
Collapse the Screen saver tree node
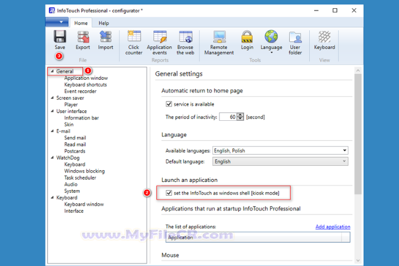pos(52,98)
